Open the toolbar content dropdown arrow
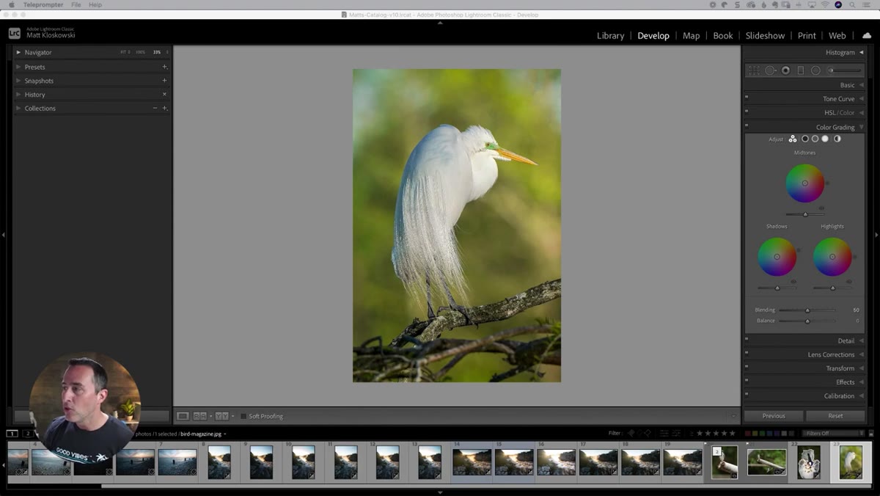Viewport: 880px width, 496px height. 733,416
